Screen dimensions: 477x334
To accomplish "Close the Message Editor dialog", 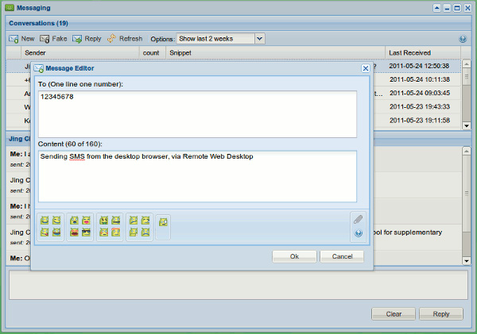I will coord(366,68).
